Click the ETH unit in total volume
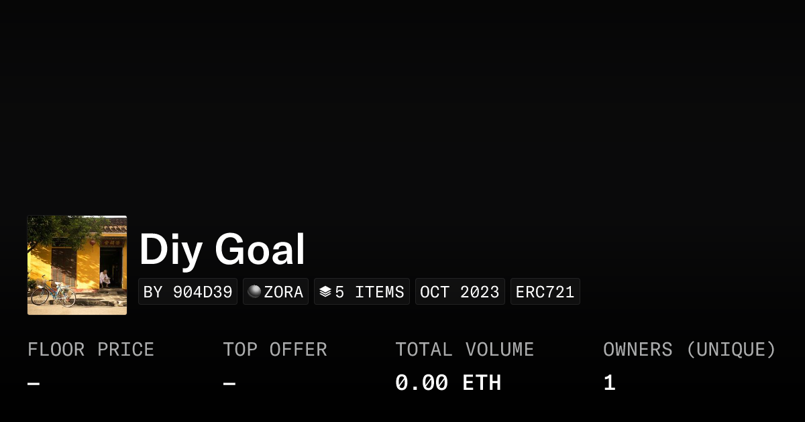Image resolution: width=805 pixels, height=422 pixels. click(482, 383)
